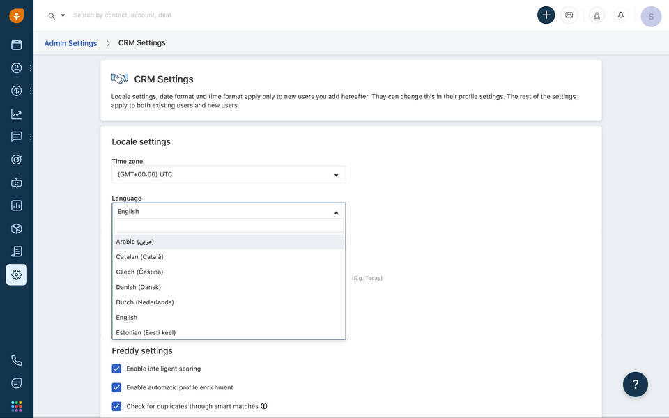The height and width of the screenshot is (418, 669).
Task: Toggle Enable automatic profile enrichment checkbox
Action: pos(116,387)
